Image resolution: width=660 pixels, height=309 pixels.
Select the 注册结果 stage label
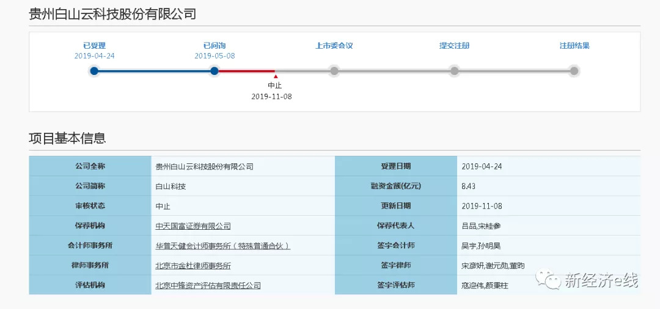tap(574, 46)
